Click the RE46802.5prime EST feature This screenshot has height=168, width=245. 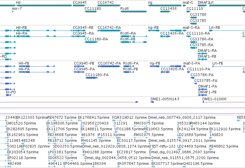(211, 149)
